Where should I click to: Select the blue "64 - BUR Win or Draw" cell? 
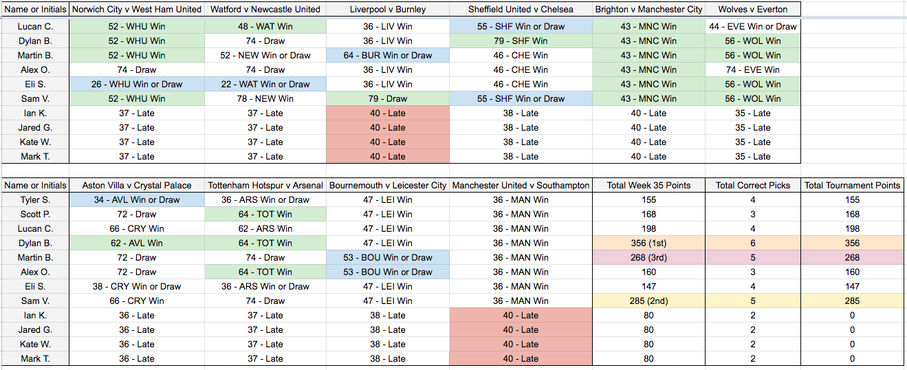click(x=387, y=56)
